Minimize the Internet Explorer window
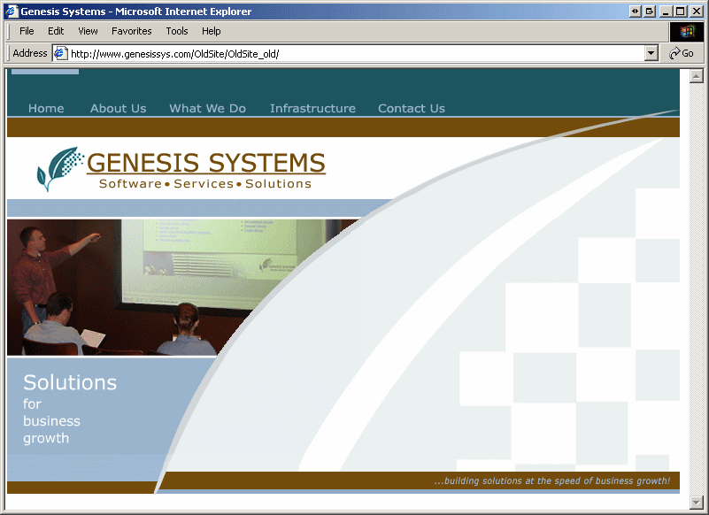 click(x=665, y=12)
